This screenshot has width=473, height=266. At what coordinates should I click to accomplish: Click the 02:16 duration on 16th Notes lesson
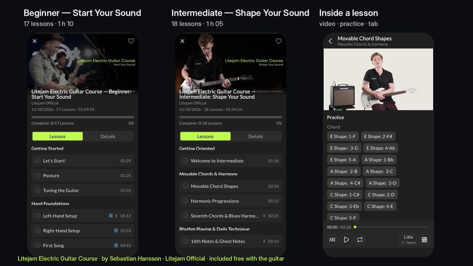(x=274, y=241)
